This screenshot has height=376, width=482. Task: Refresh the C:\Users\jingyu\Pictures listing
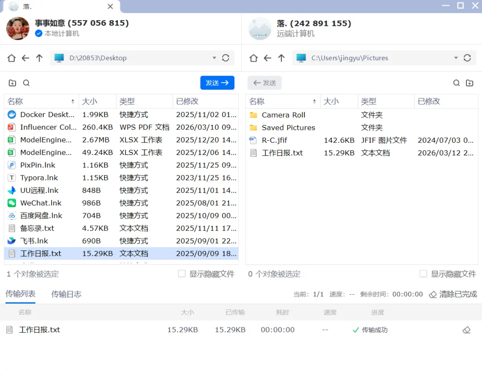tap(467, 58)
